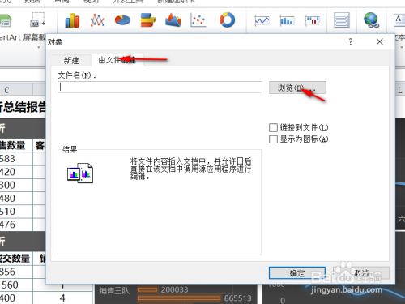The width and height of the screenshot is (405, 304).
Task: Open the Slicer tool in ribbon
Action: (342, 20)
